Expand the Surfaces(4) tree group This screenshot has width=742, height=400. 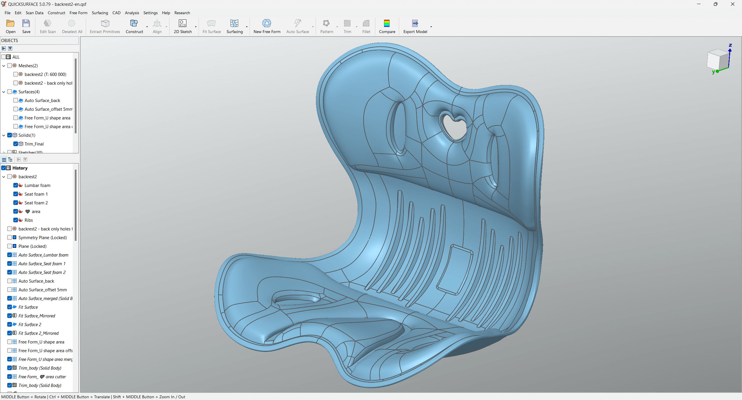coord(4,92)
